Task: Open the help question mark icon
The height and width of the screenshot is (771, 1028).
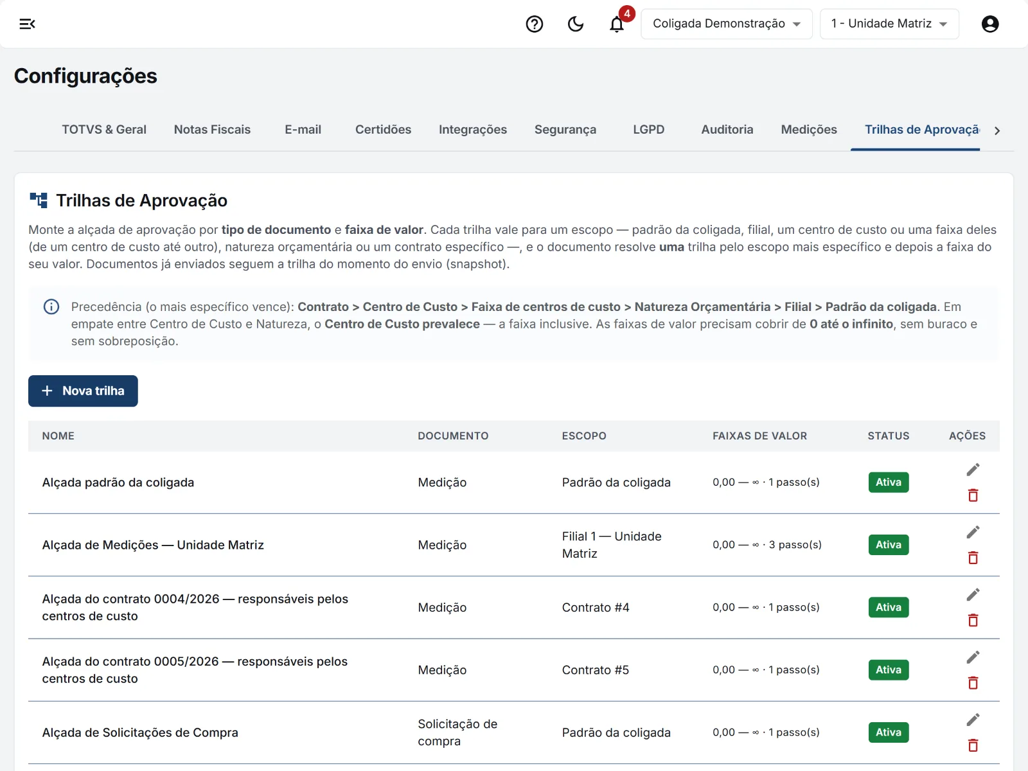Action: (535, 24)
